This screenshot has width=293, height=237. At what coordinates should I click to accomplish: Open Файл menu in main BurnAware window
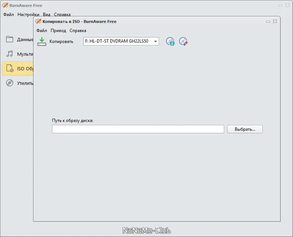(x=8, y=15)
